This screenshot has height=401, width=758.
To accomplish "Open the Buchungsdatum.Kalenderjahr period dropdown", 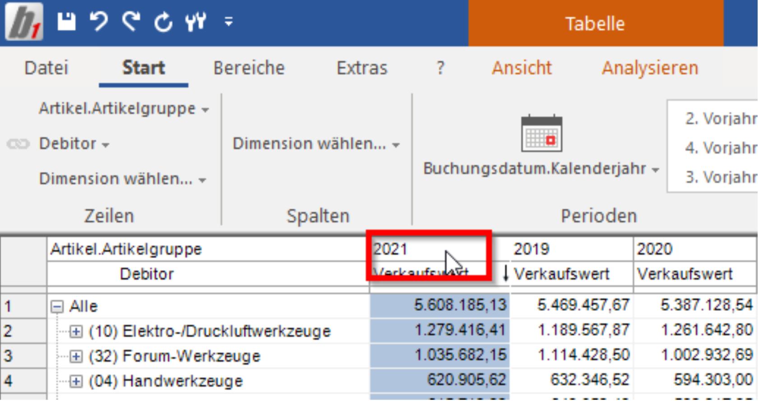I will click(541, 169).
